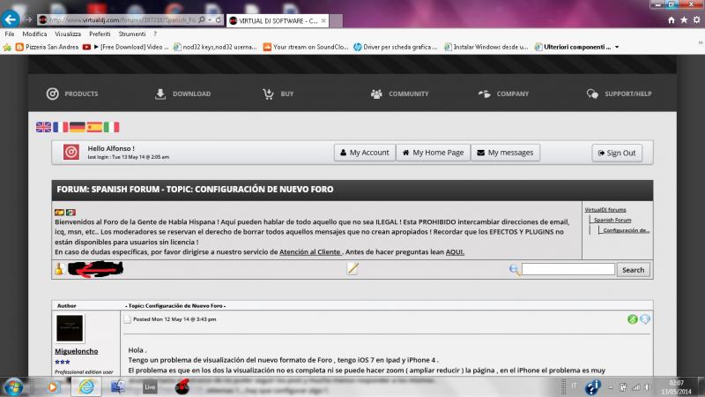The image size is (705, 397).
Task: Open the Spanish Forum breadcrumb link
Action: coord(612,220)
